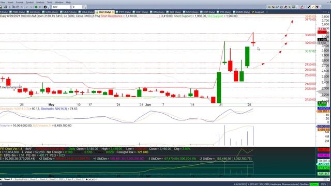Viewport: 331px width, 186px height.
Task: Close the INAF (Daily) tab
Action: pyautogui.click(x=113, y=12)
